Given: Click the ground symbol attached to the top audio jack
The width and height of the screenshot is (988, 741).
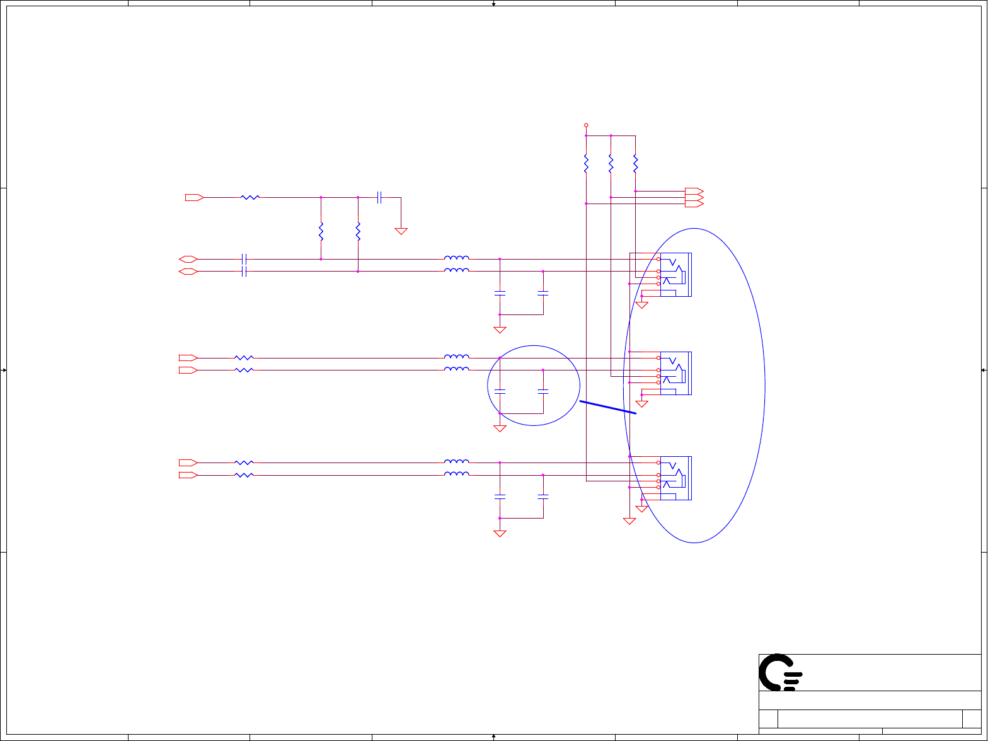Looking at the screenshot, I should point(641,306).
